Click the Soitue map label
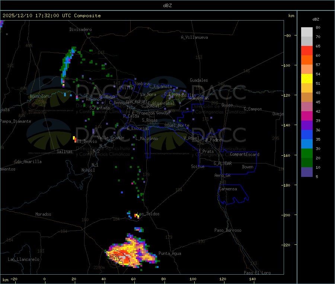The image size is (335, 284). click(198, 166)
